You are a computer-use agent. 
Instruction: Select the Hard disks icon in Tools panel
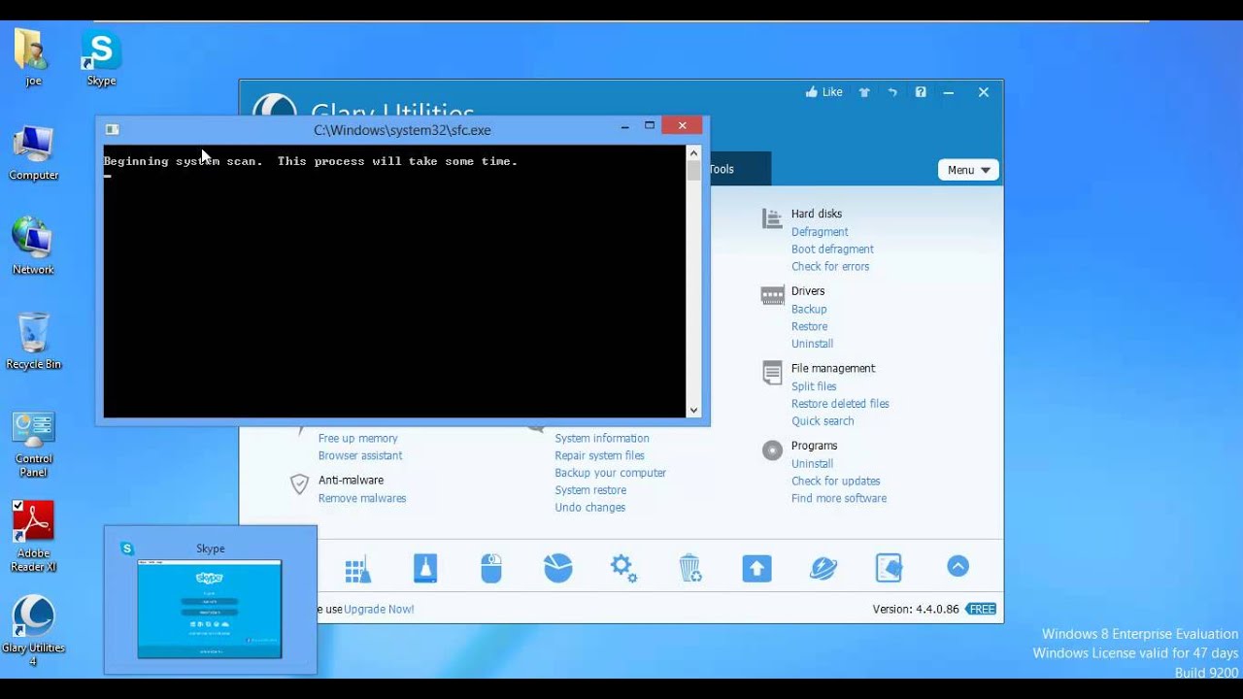tap(772, 216)
